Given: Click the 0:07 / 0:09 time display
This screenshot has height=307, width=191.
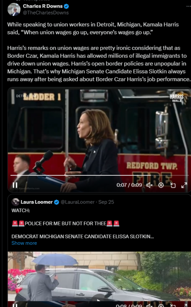Looking at the screenshot, I should click(129, 185).
